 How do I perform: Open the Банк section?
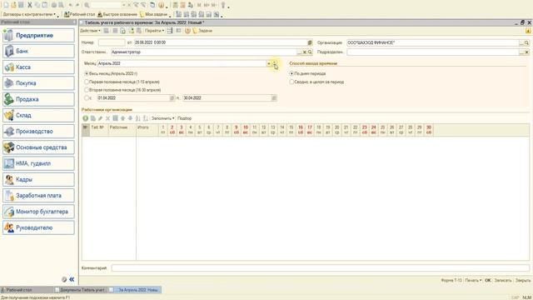point(38,52)
